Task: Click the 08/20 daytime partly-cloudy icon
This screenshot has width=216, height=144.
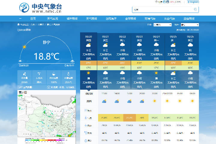Action: 88,45
